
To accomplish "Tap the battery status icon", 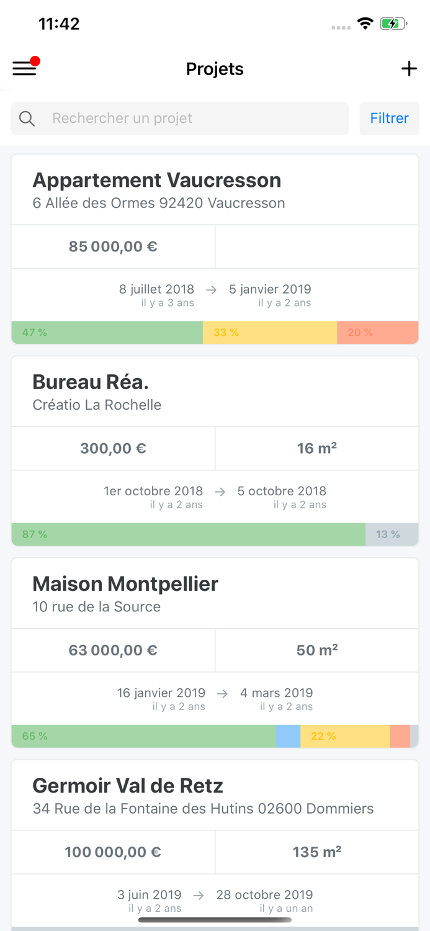I will pos(393,24).
